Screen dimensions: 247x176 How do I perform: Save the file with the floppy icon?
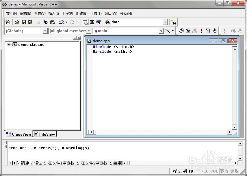coord(24,22)
